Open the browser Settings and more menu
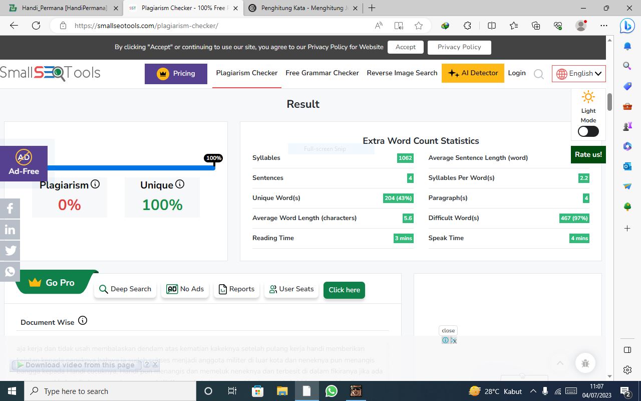 604,26
